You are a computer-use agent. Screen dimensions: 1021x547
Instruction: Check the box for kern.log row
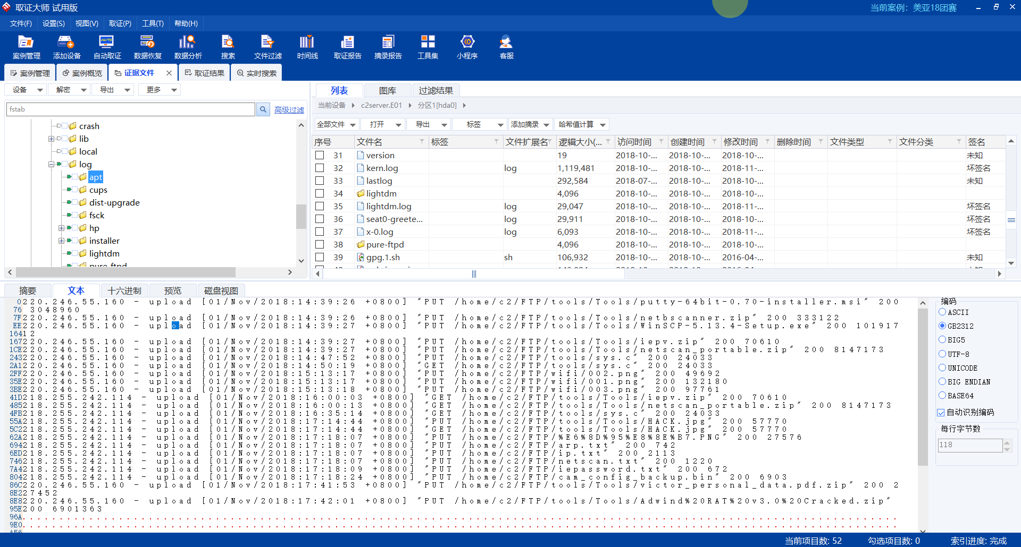click(x=320, y=168)
